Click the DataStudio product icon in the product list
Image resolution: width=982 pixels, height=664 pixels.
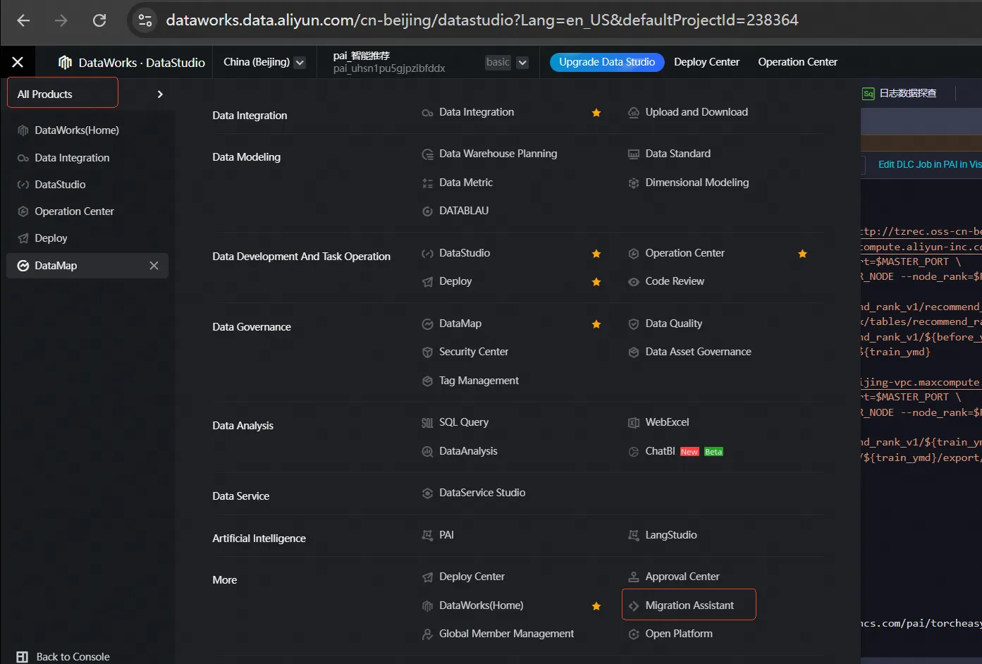pos(427,254)
